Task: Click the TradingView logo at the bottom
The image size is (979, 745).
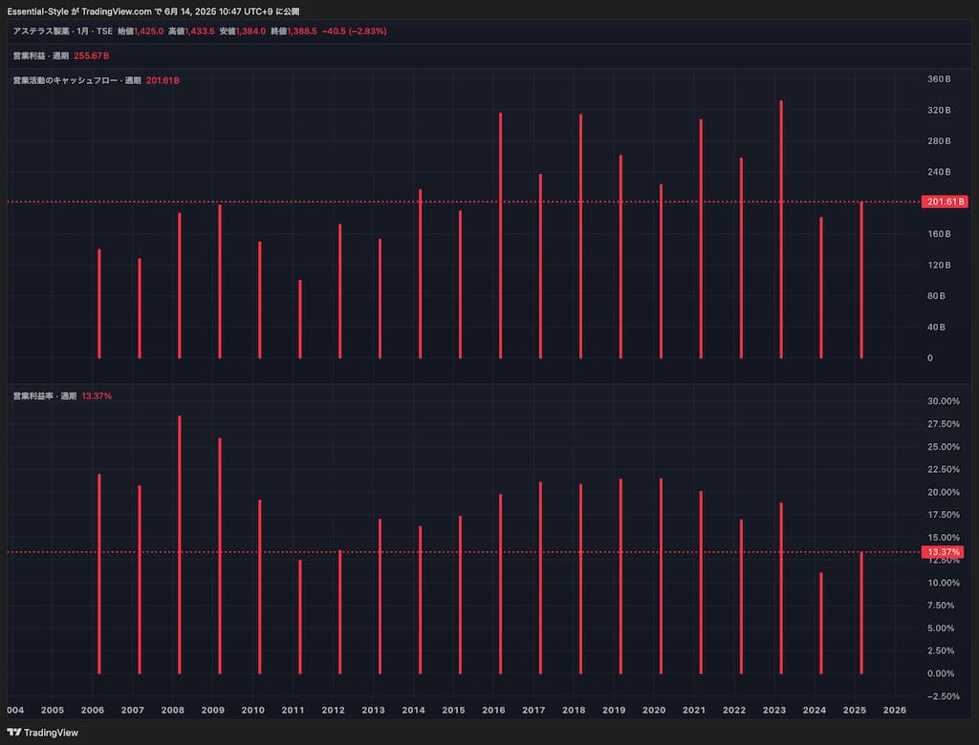Action: tap(42, 733)
